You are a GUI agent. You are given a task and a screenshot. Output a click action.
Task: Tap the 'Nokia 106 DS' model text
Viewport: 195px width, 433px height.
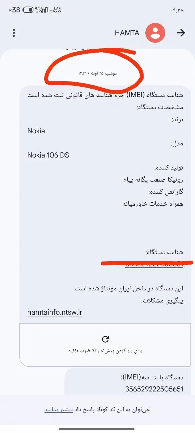[x=48, y=155]
